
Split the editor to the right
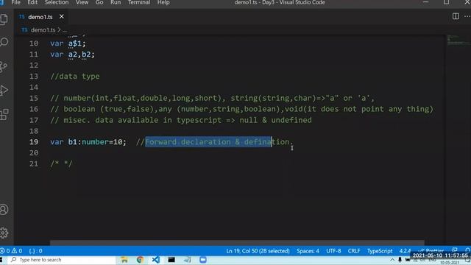coord(456,16)
